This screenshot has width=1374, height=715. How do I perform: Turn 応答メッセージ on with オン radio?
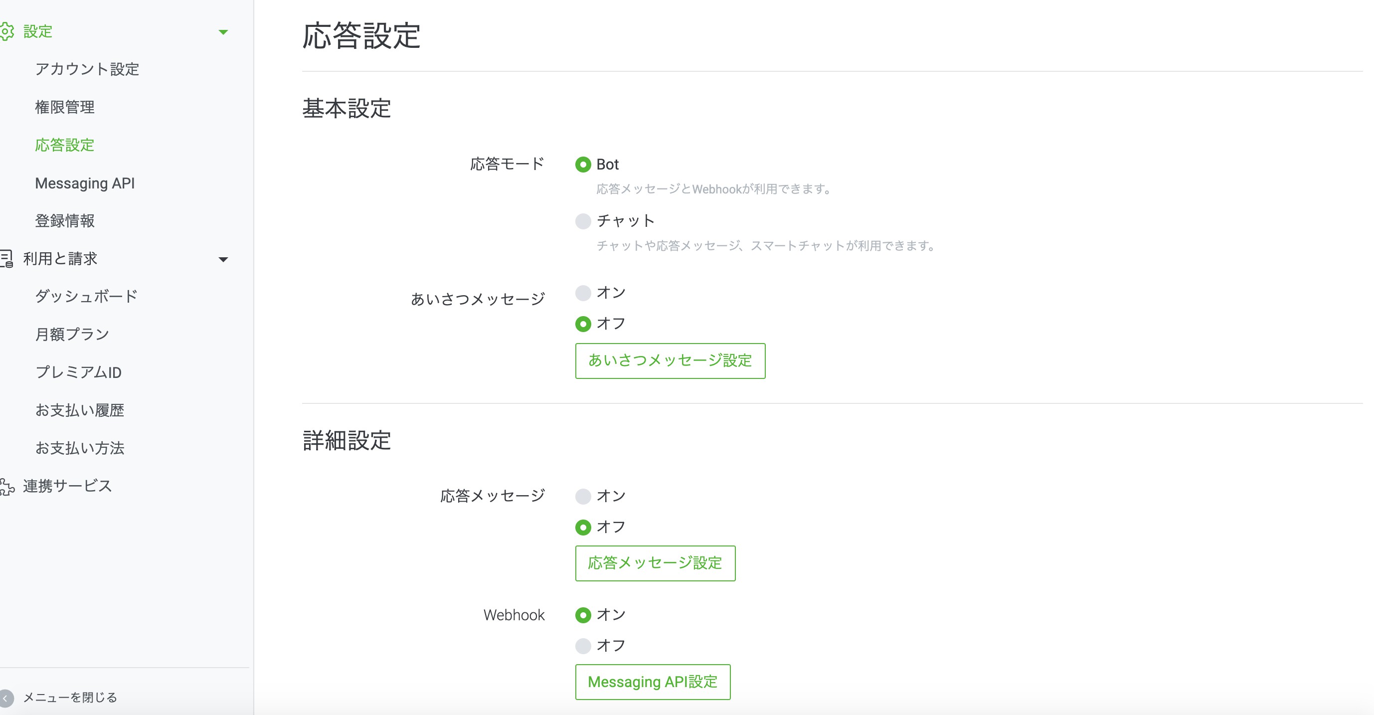583,496
